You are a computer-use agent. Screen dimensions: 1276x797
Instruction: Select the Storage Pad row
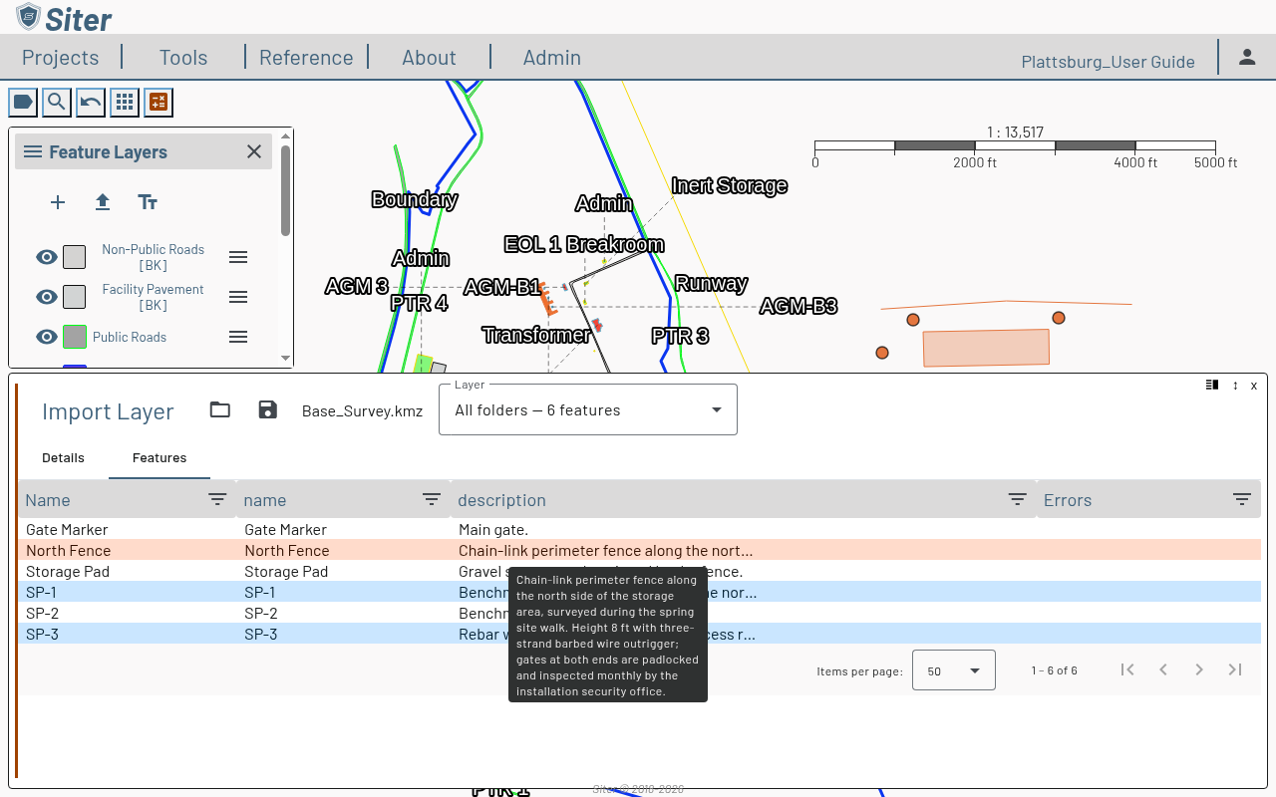tap(639, 571)
